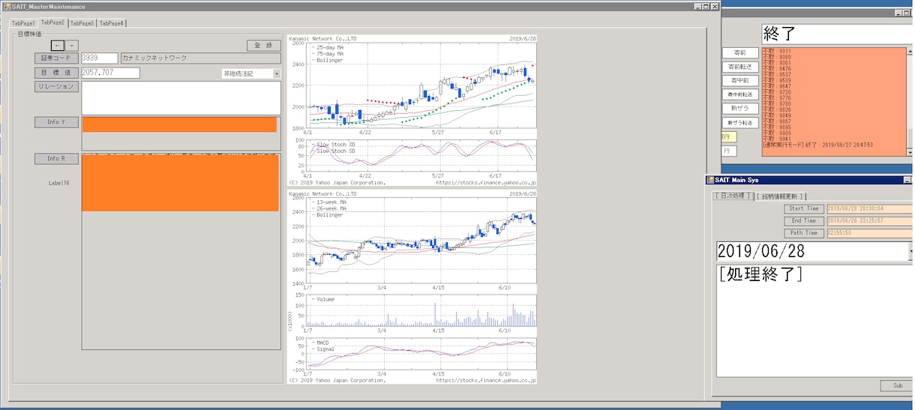Viewport: 915px width, 410px height.
Task: Click the Path Time value 02:55:53
Action: pyautogui.click(x=869, y=232)
